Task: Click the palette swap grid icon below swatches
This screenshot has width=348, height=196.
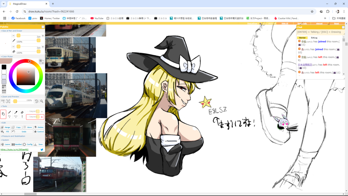Action: tap(4, 91)
